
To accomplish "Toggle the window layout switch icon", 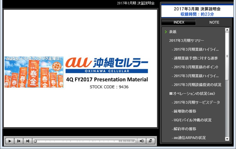I will pos(150,141).
